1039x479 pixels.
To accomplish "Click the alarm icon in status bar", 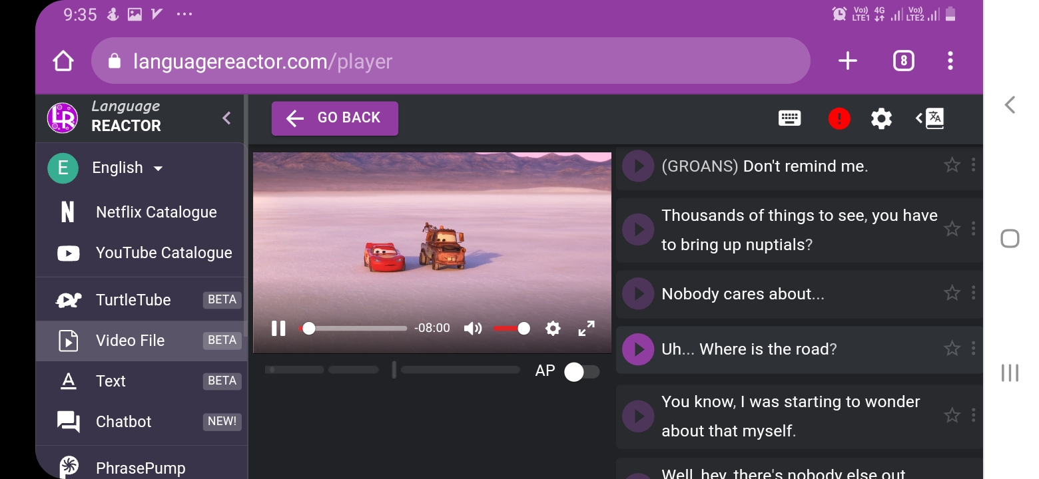I will pos(839,14).
